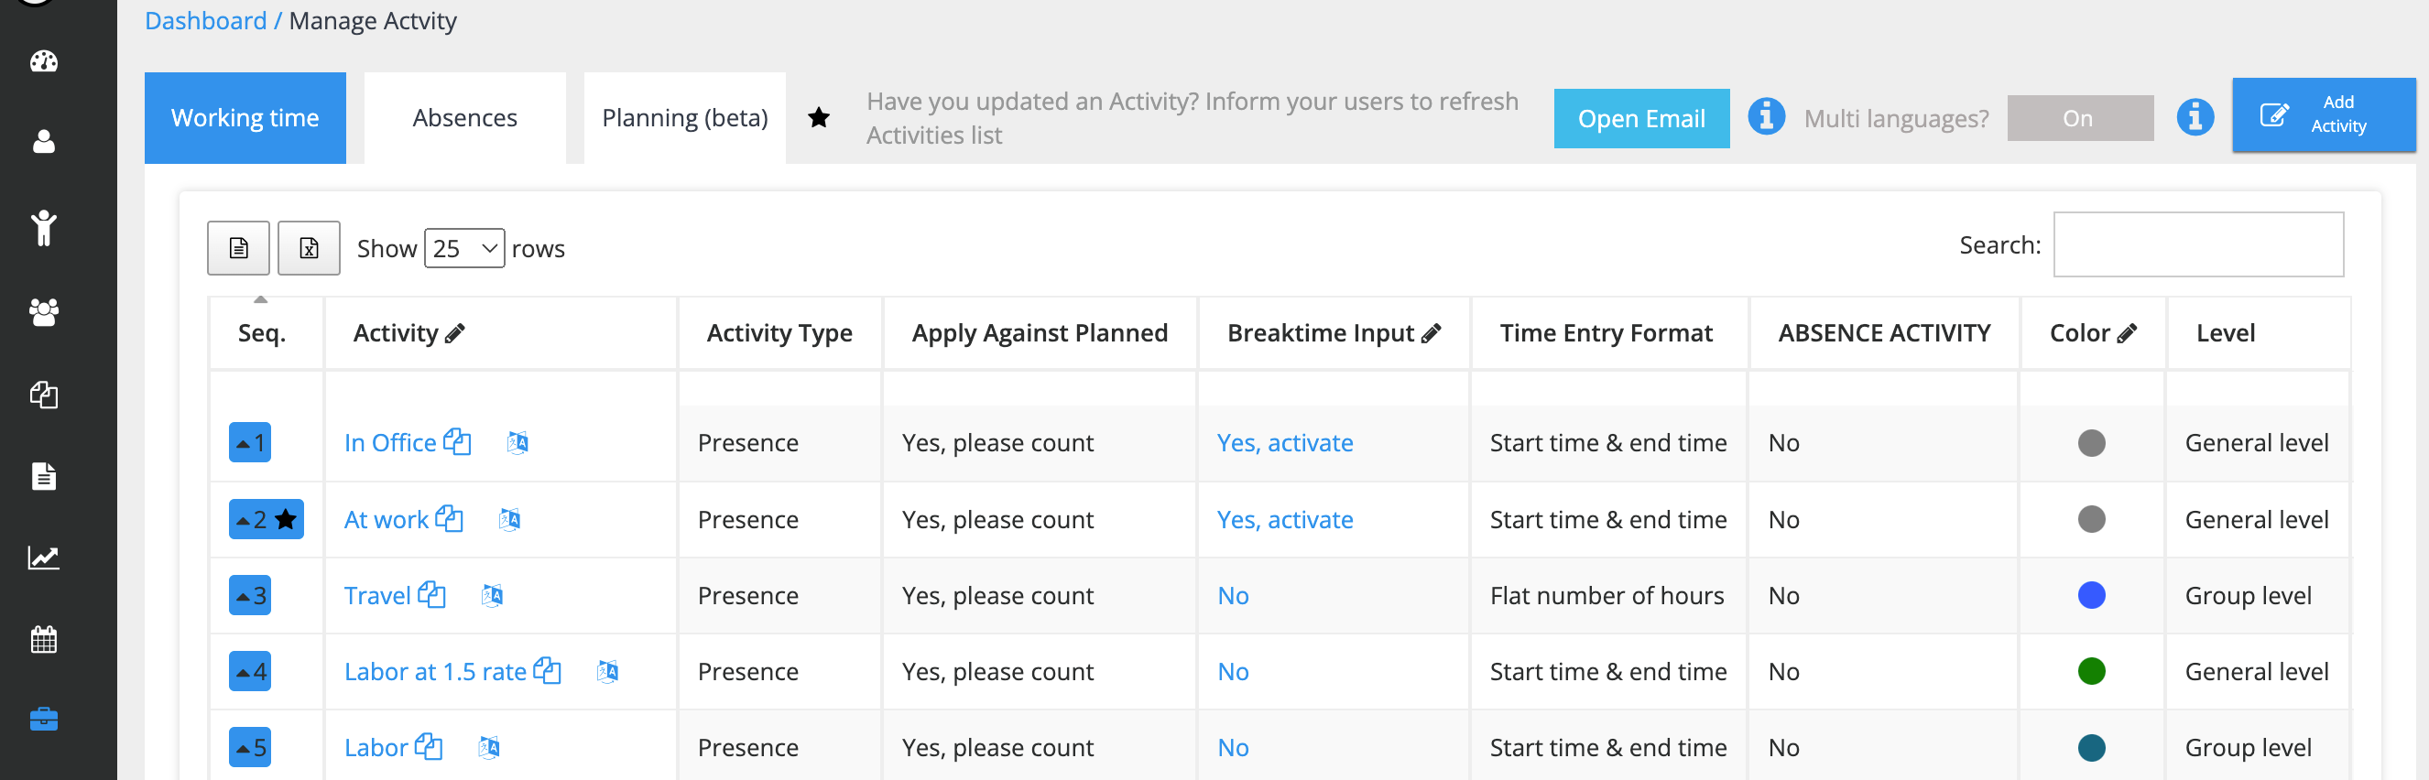Switch to the Absences tab

[x=465, y=118]
